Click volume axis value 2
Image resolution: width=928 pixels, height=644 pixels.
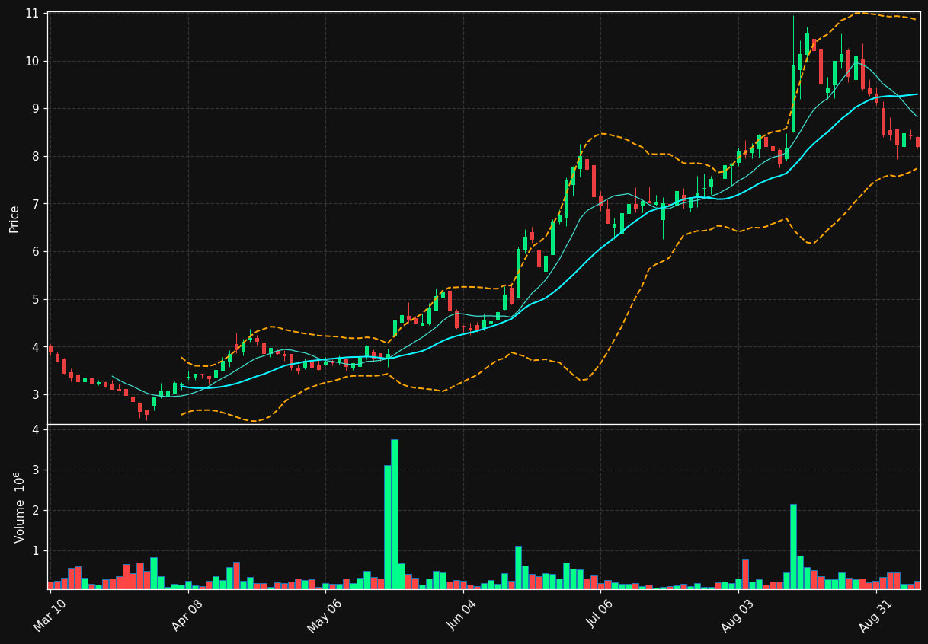click(x=35, y=510)
